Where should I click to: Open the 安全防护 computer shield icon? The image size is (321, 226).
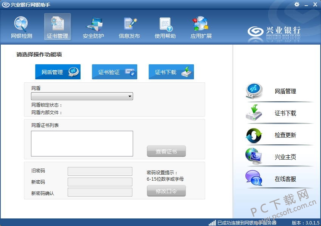point(94,24)
